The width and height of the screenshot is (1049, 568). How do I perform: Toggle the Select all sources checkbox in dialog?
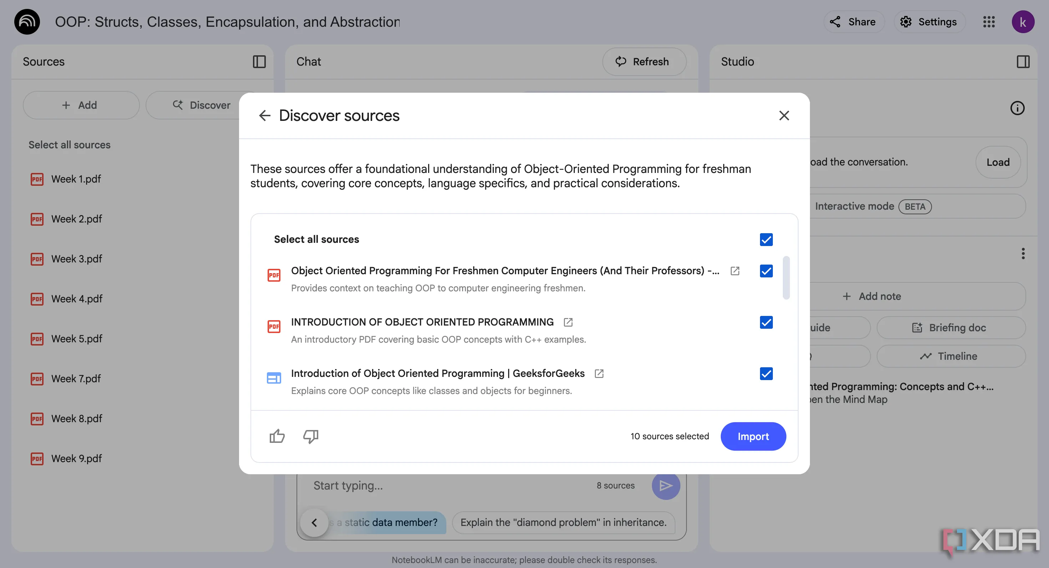click(766, 239)
